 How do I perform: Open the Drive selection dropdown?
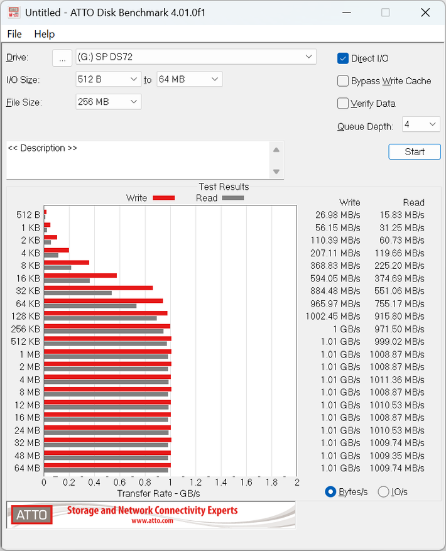196,57
